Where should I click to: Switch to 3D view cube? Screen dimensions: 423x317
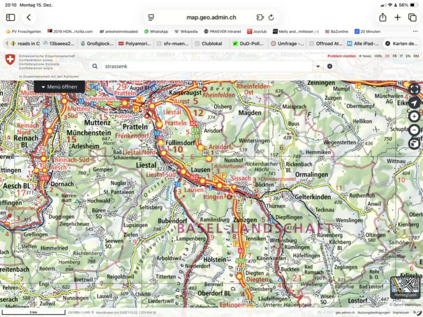click(x=414, y=144)
